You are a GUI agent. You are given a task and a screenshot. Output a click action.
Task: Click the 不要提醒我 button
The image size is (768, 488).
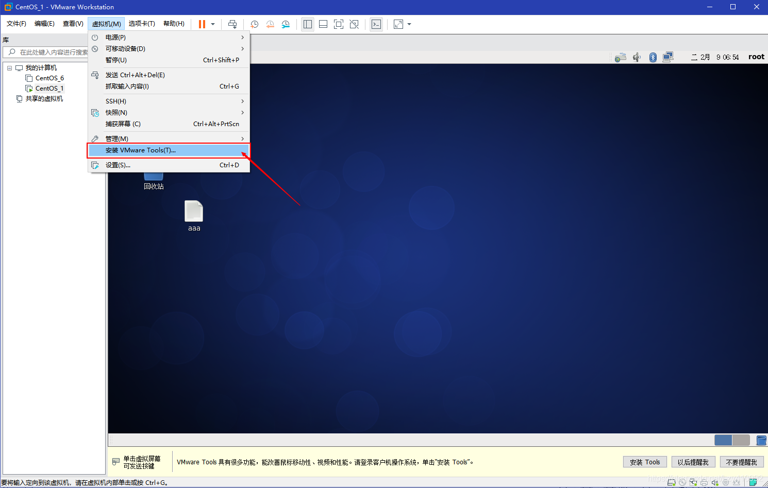point(741,462)
